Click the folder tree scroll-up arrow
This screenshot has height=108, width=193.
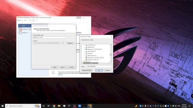coord(111,45)
